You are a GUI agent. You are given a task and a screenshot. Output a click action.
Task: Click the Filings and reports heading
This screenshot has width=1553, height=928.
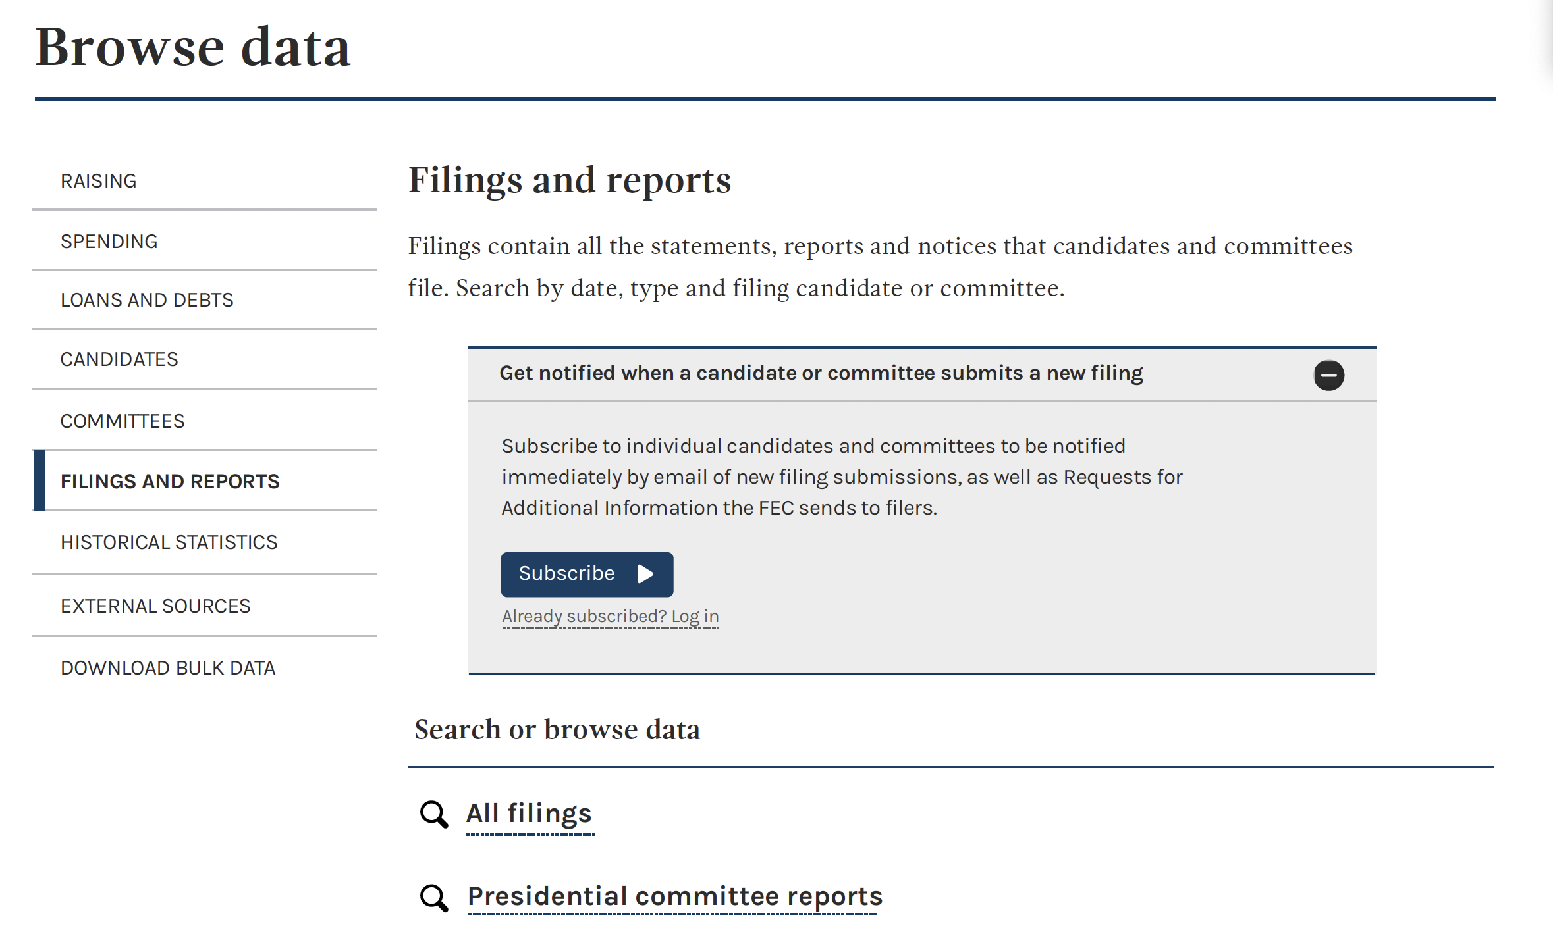click(570, 180)
